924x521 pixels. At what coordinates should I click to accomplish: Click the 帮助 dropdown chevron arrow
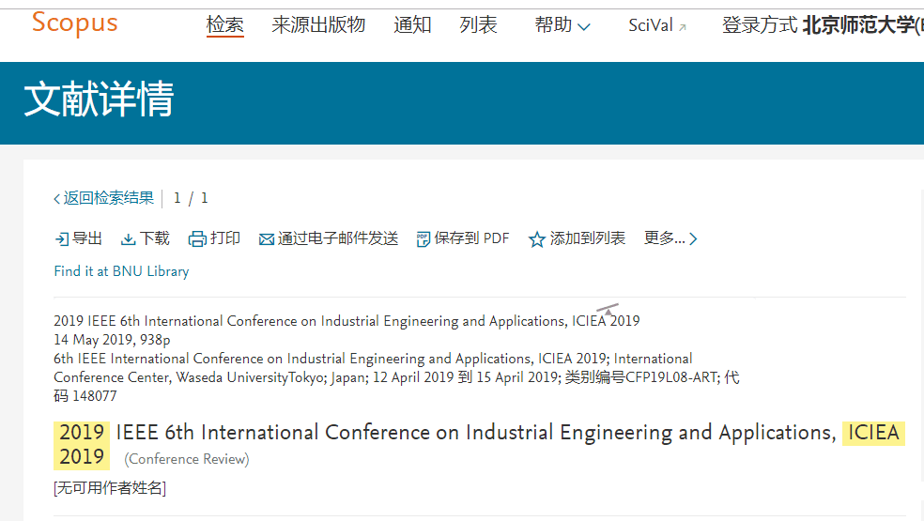tap(584, 27)
